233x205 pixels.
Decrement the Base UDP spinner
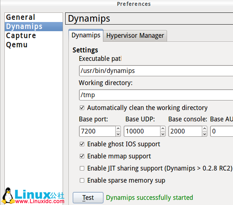tap(162, 134)
